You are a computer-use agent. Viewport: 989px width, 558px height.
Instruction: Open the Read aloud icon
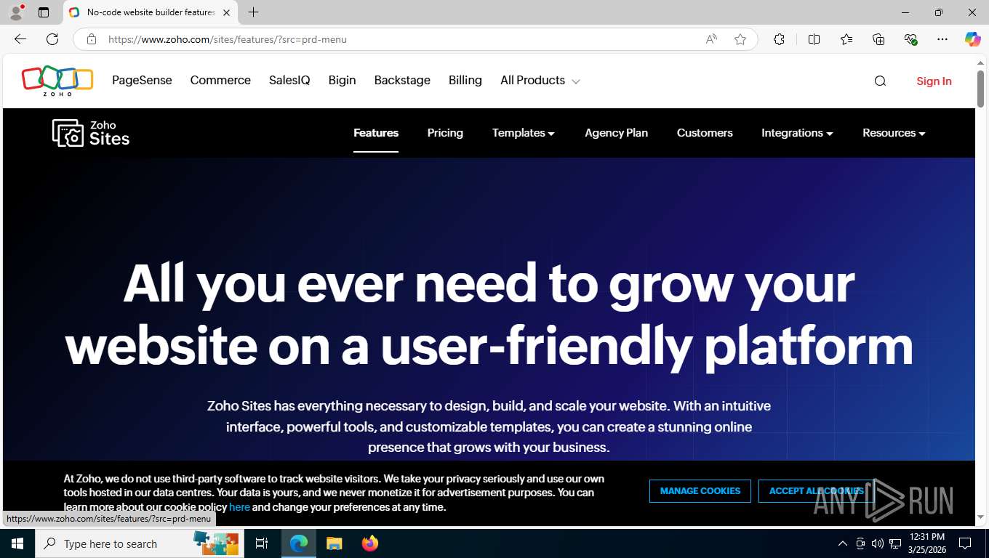click(x=711, y=39)
